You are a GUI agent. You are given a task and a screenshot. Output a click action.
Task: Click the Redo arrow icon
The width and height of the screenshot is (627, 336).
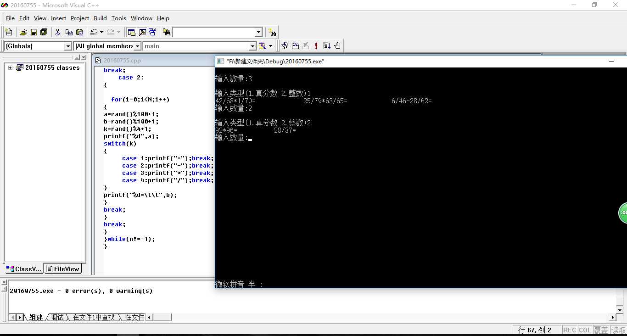click(x=111, y=32)
